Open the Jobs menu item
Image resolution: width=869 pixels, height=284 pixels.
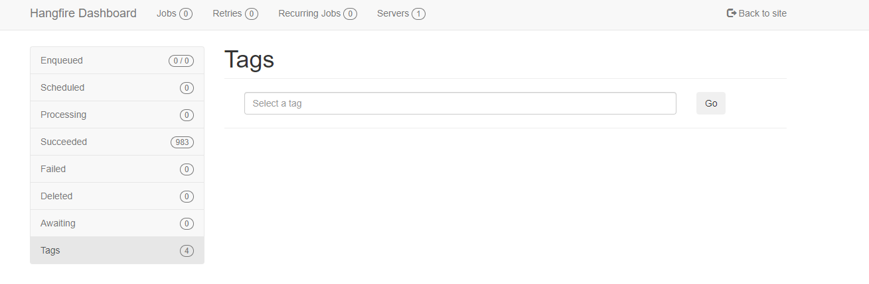tap(175, 13)
